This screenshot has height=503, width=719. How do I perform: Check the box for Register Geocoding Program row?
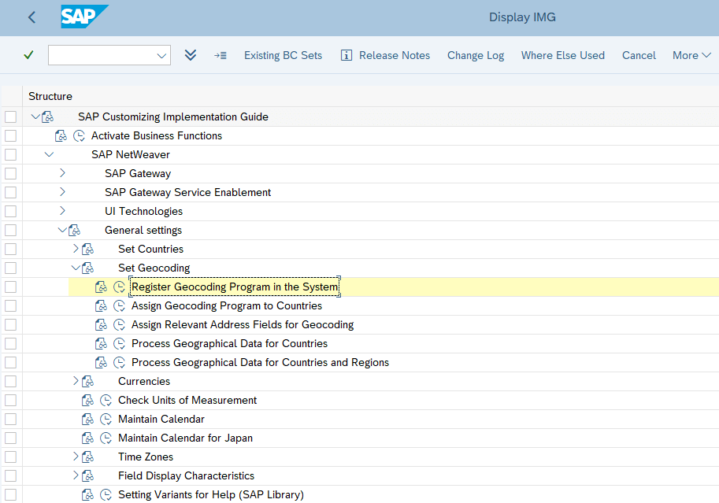click(x=10, y=287)
